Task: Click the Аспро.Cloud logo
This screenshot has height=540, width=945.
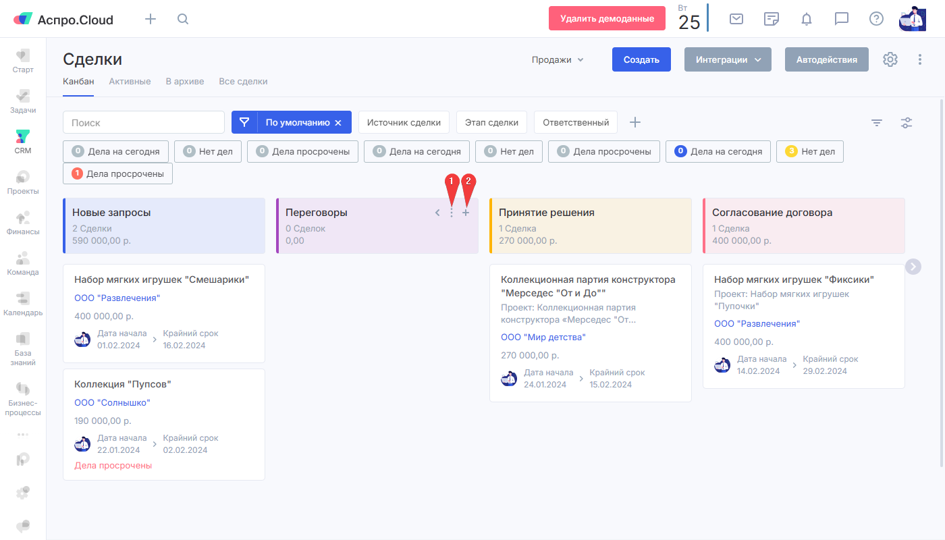Action: 63,20
